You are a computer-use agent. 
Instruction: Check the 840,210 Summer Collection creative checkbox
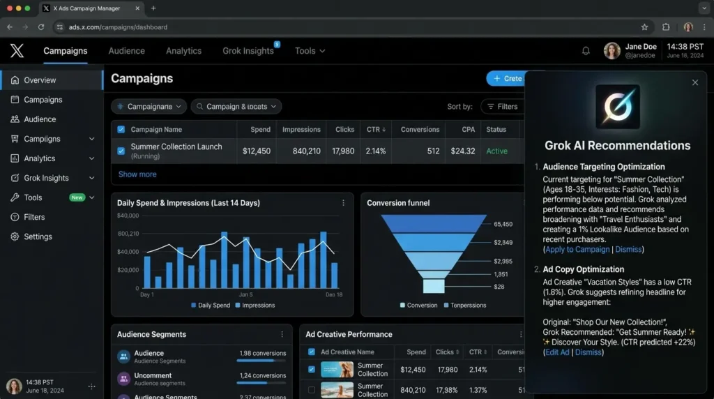pyautogui.click(x=312, y=390)
